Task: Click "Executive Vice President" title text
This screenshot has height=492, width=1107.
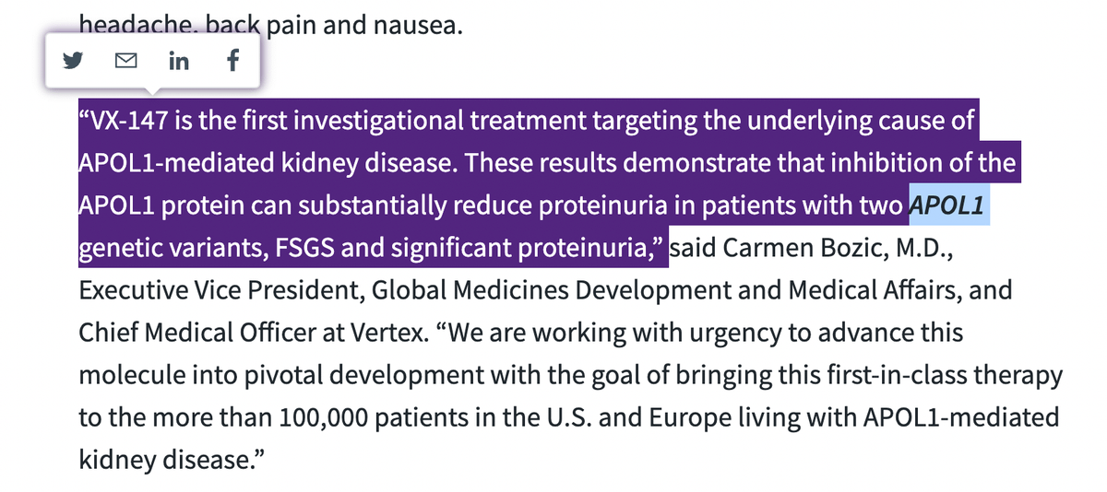Action: pos(212,290)
